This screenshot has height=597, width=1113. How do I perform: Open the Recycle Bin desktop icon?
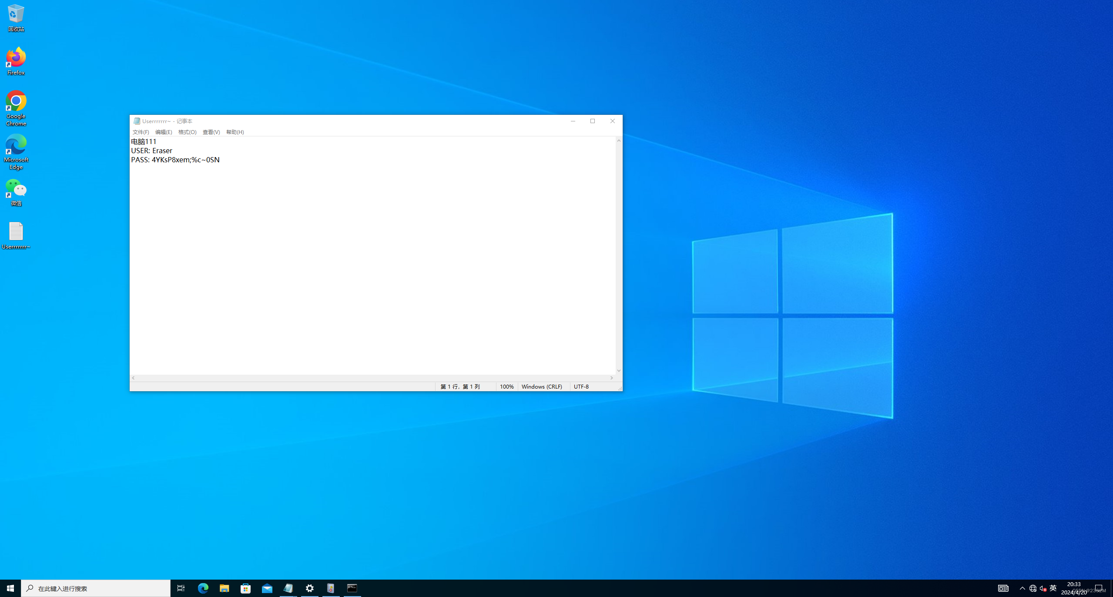click(16, 17)
